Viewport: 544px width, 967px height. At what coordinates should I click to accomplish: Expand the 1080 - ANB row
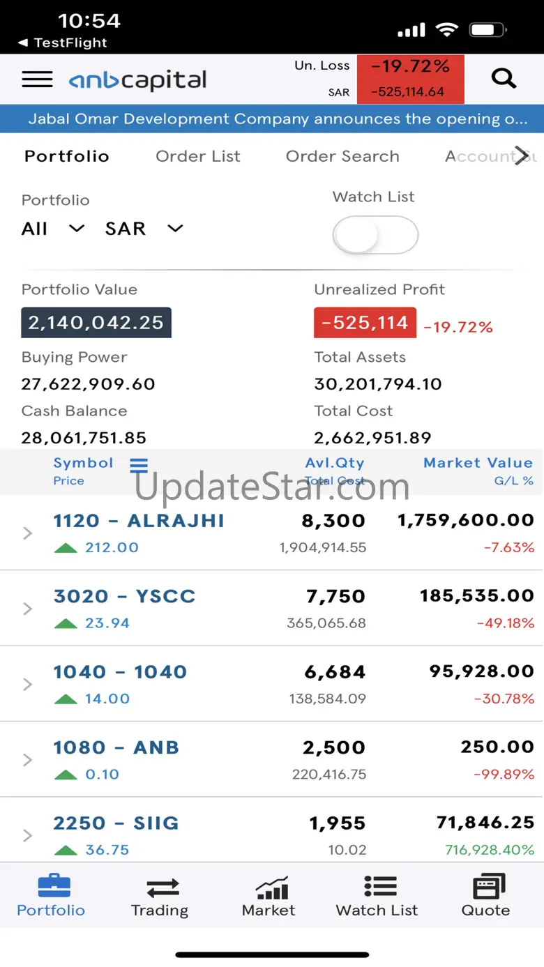(28, 760)
